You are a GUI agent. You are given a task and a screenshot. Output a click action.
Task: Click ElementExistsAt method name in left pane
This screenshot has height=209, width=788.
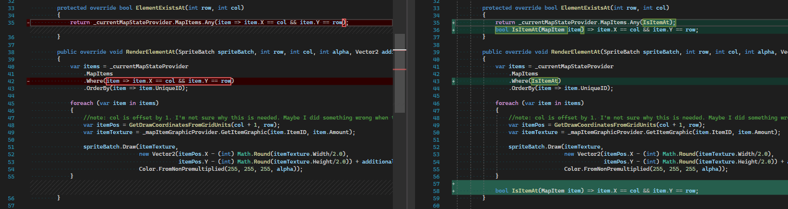click(160, 8)
